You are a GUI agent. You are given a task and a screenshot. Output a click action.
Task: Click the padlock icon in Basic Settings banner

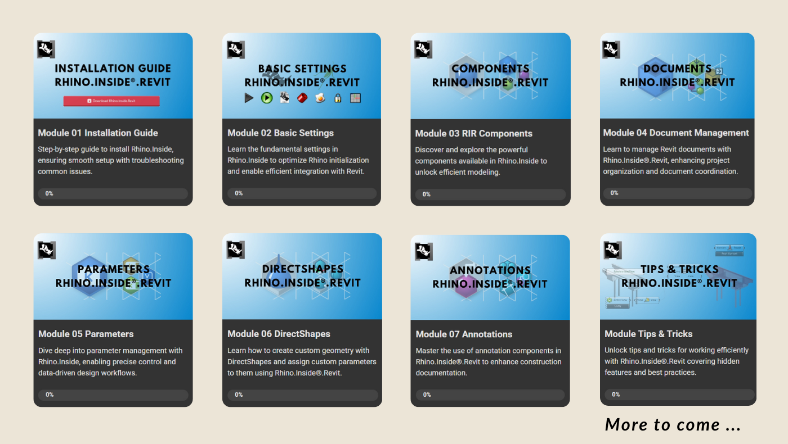(338, 98)
